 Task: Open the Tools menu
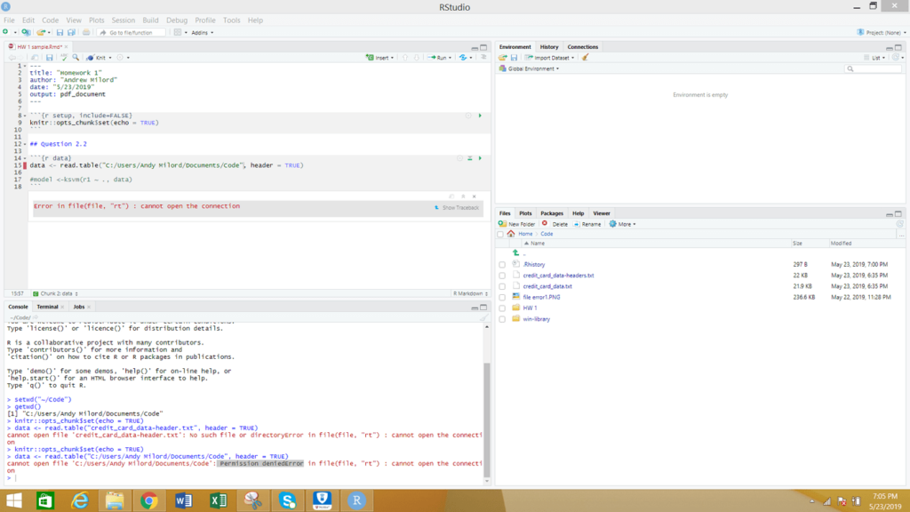tap(232, 20)
